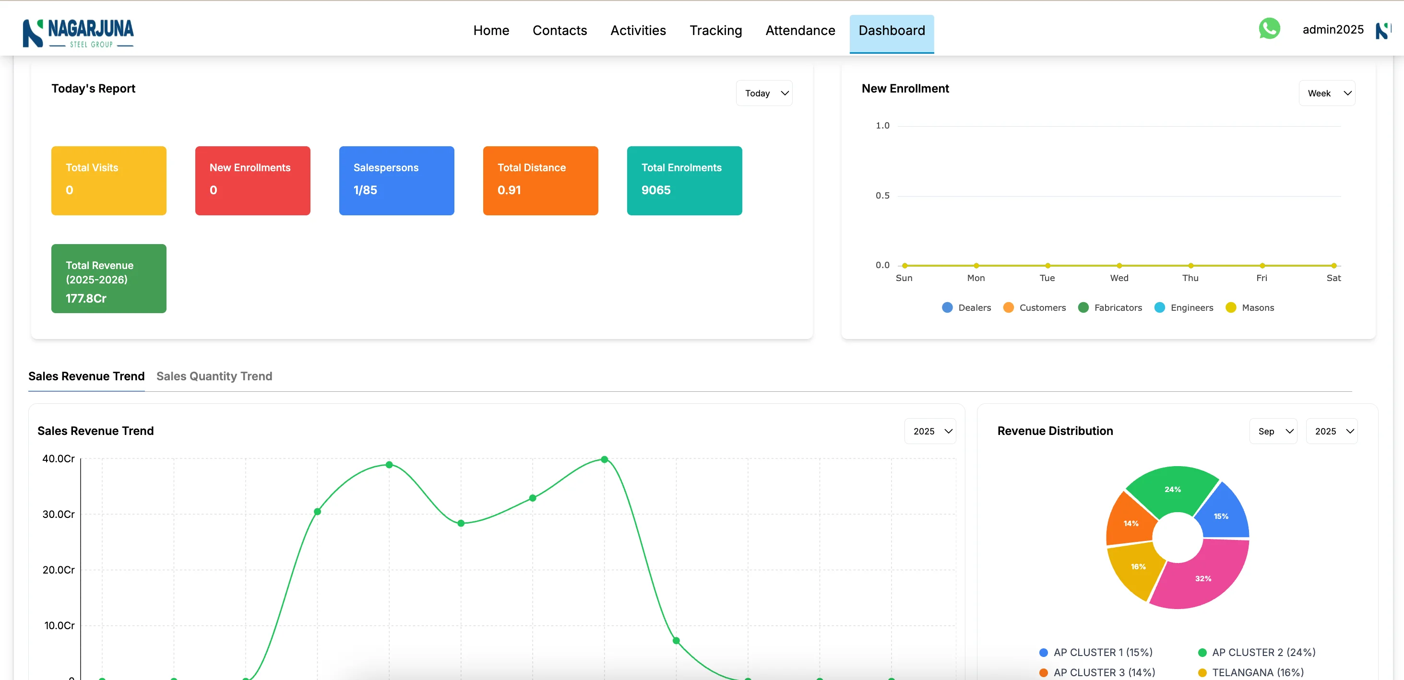Select the Dashboard tab in the navbar
The image size is (1404, 680).
click(892, 30)
